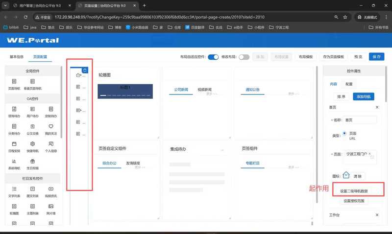Switch to 友情链接 tab
392x234 pixels.
pos(133,163)
